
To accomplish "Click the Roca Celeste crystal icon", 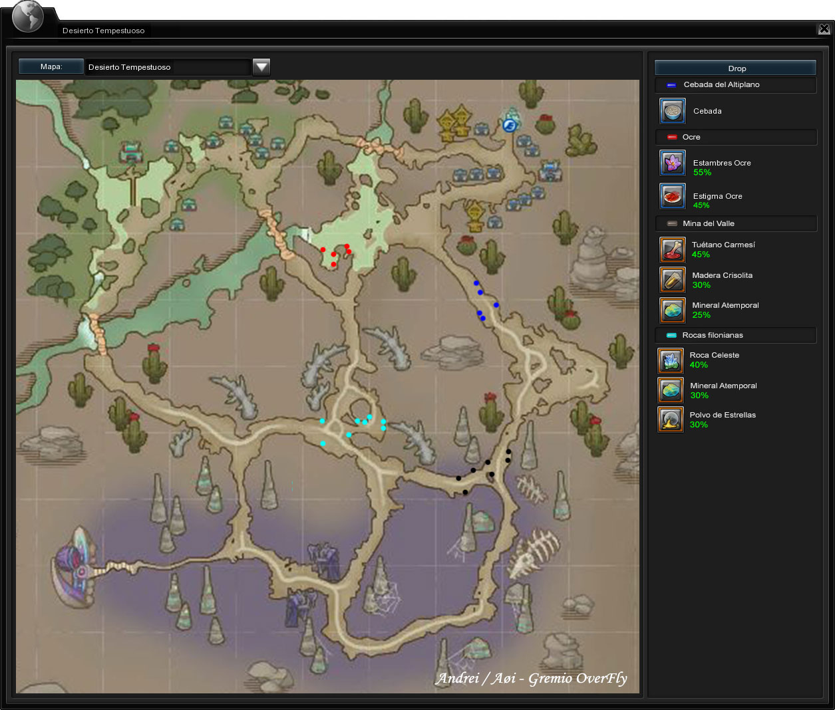I will tap(671, 361).
